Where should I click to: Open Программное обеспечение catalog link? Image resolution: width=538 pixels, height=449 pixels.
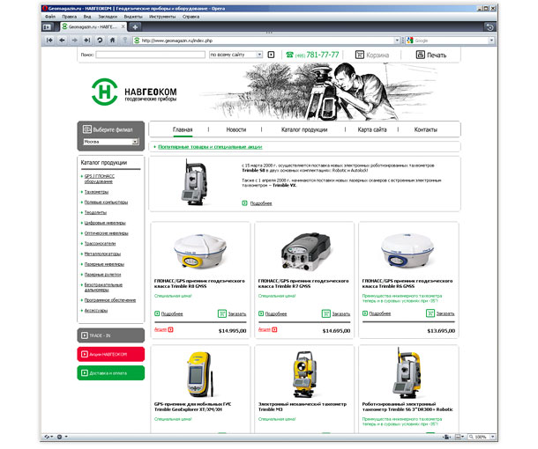pyautogui.click(x=110, y=300)
